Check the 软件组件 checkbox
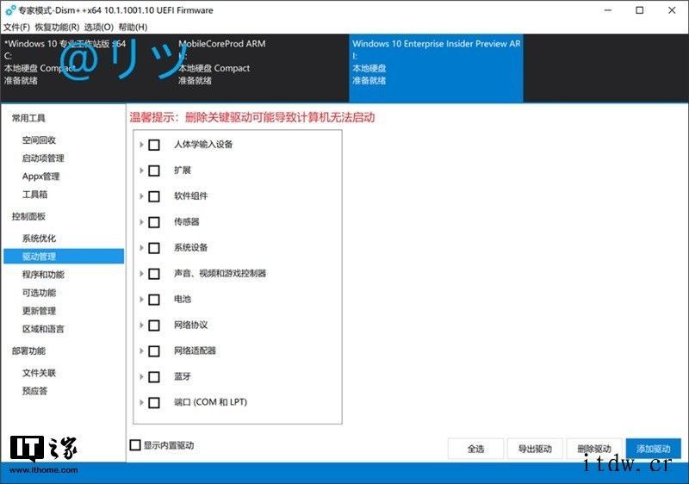 pos(154,196)
